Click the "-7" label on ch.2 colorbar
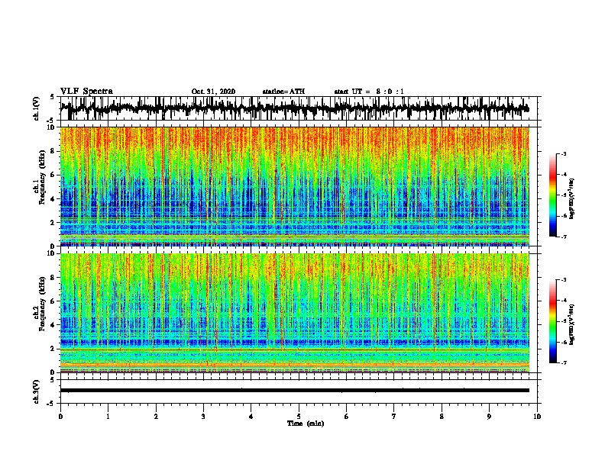The image size is (605, 467). tap(564, 362)
